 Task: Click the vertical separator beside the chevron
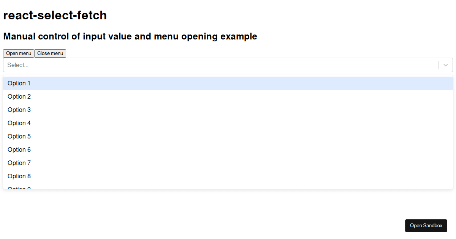(x=439, y=65)
